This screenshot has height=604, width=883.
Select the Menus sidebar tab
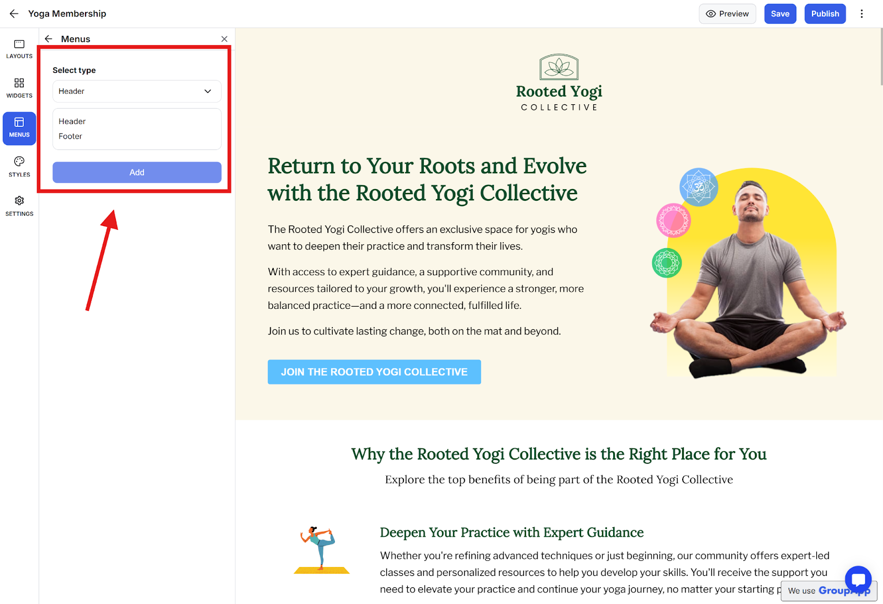pyautogui.click(x=19, y=128)
